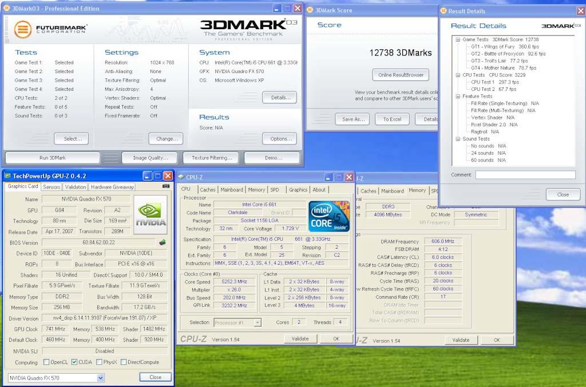The height and width of the screenshot is (387, 586).
Task: Toggle the DirectCompute checkbox in GPU-Z
Action: pyautogui.click(x=124, y=362)
